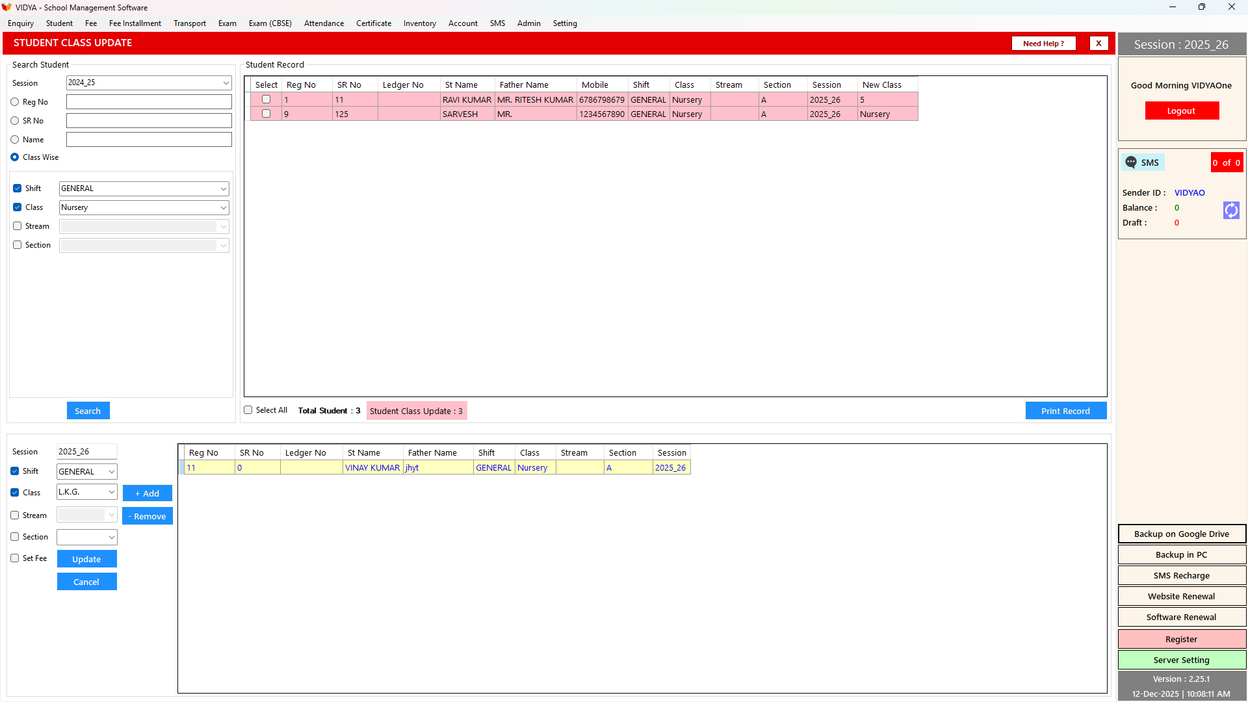Refresh SMS balance with the reload icon

1231,210
